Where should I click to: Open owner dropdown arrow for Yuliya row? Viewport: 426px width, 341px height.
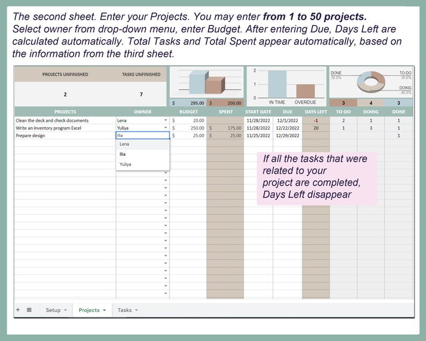[x=165, y=128]
